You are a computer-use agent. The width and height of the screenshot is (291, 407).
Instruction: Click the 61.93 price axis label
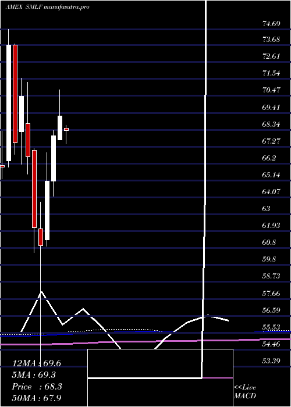click(x=271, y=226)
